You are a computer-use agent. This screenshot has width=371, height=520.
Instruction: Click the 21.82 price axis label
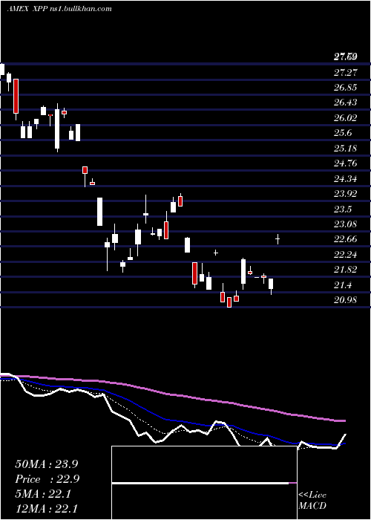pos(346,270)
